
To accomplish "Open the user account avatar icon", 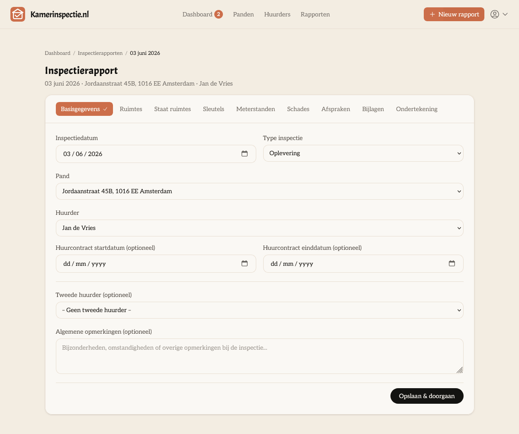I will click(x=494, y=14).
